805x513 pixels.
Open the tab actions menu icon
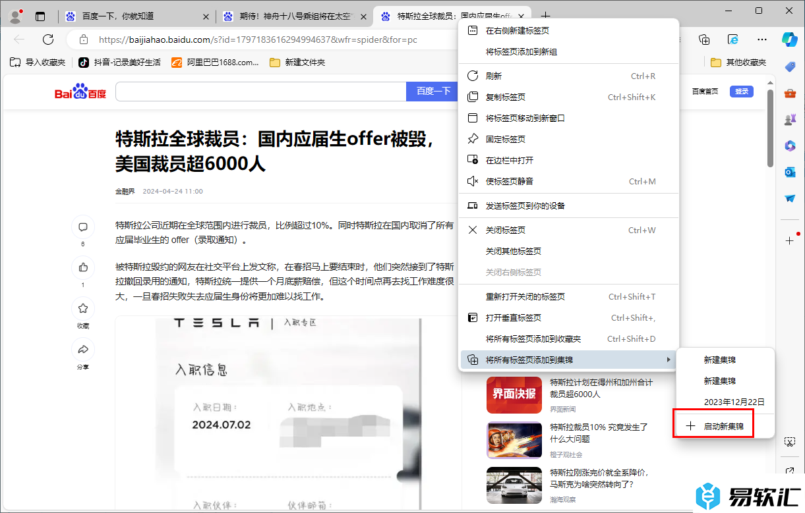pyautogui.click(x=41, y=16)
